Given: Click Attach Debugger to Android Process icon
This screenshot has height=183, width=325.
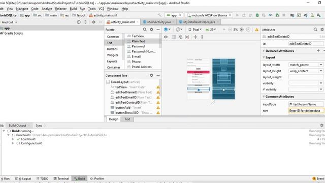Looking at the screenshot, I should (277, 15).
